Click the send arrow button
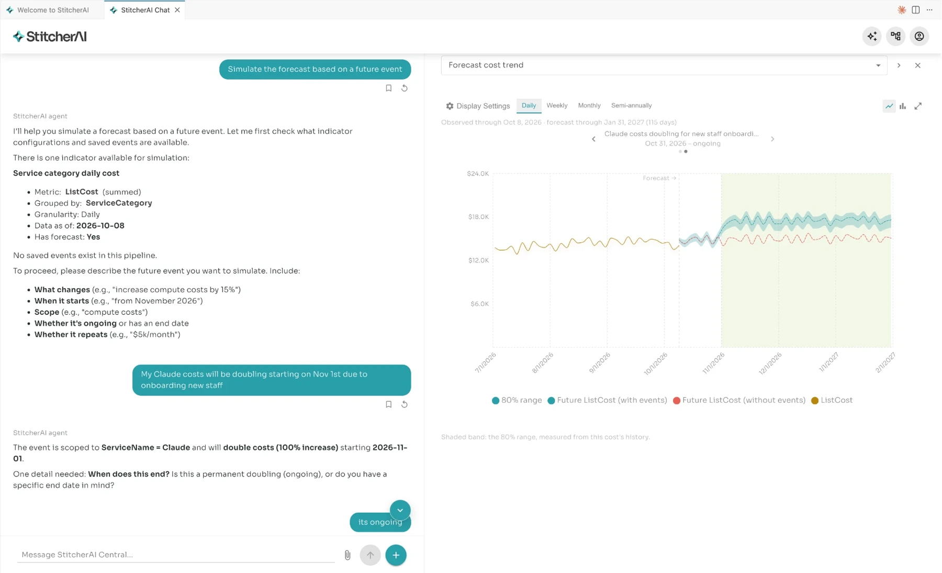The height and width of the screenshot is (573, 942). (370, 555)
